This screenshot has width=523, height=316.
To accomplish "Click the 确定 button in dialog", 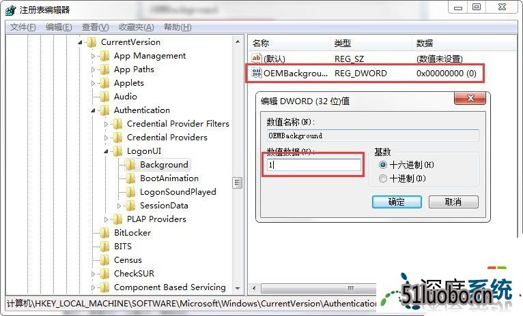I will (x=396, y=202).
